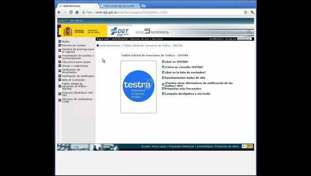Open ¿Cómo se consulta TESTRA? link

click(184, 67)
